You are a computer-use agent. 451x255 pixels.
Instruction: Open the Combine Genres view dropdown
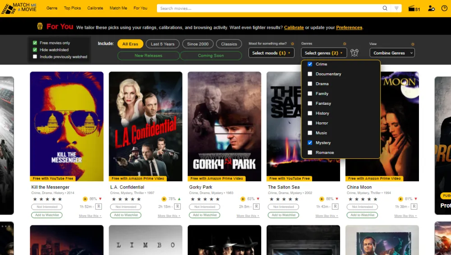click(x=392, y=53)
